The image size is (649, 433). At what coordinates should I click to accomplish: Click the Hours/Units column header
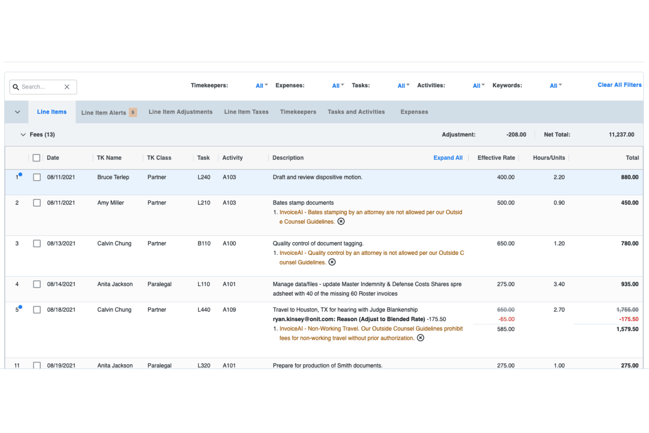pyautogui.click(x=549, y=157)
